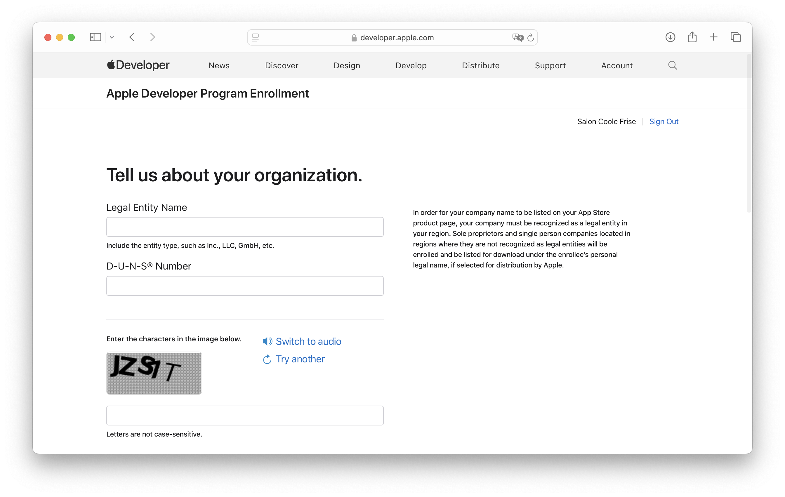
Task: Click the Apple Developer logo
Action: point(138,65)
